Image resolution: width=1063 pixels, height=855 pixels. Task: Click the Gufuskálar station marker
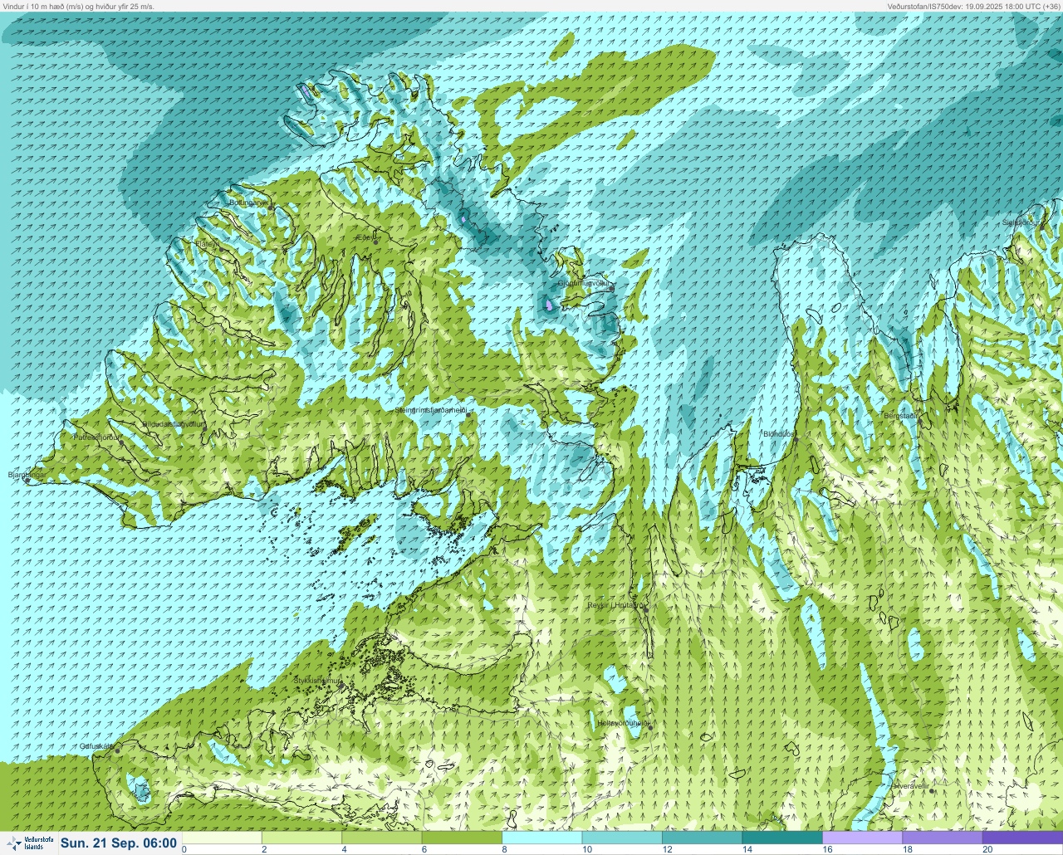118,750
